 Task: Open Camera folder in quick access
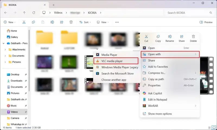pos(15,118)
